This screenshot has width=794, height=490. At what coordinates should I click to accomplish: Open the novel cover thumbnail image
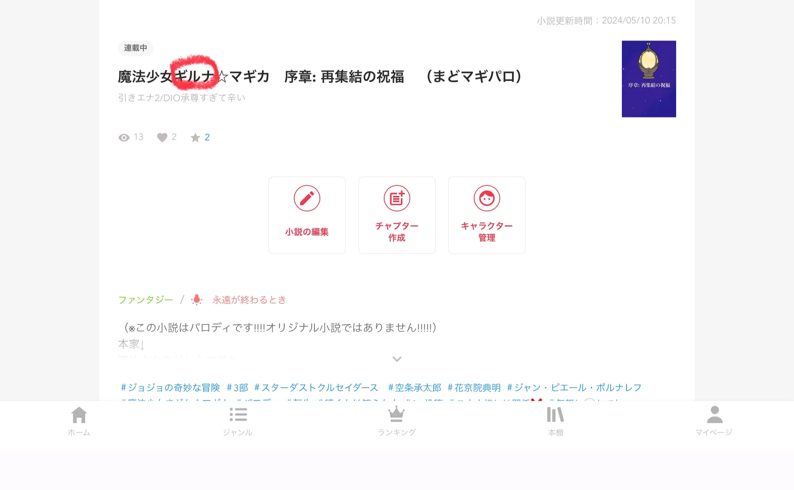[649, 79]
